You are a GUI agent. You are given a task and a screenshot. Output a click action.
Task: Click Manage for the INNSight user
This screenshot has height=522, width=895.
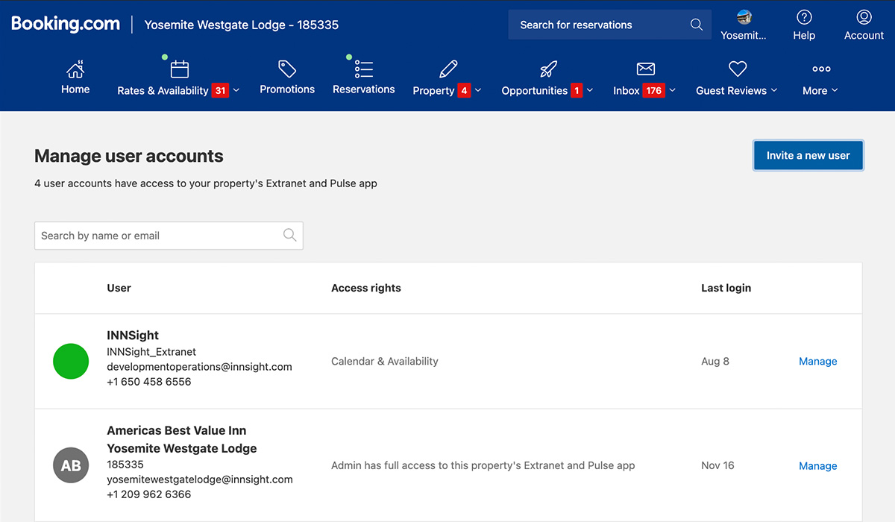[818, 361]
